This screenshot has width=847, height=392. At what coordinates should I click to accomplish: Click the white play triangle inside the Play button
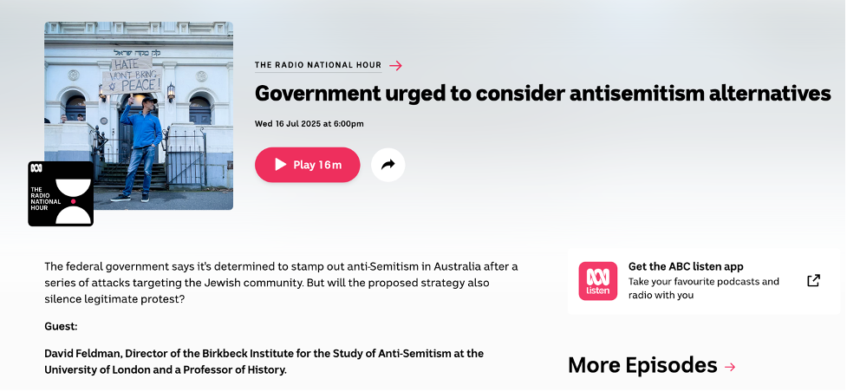click(280, 165)
